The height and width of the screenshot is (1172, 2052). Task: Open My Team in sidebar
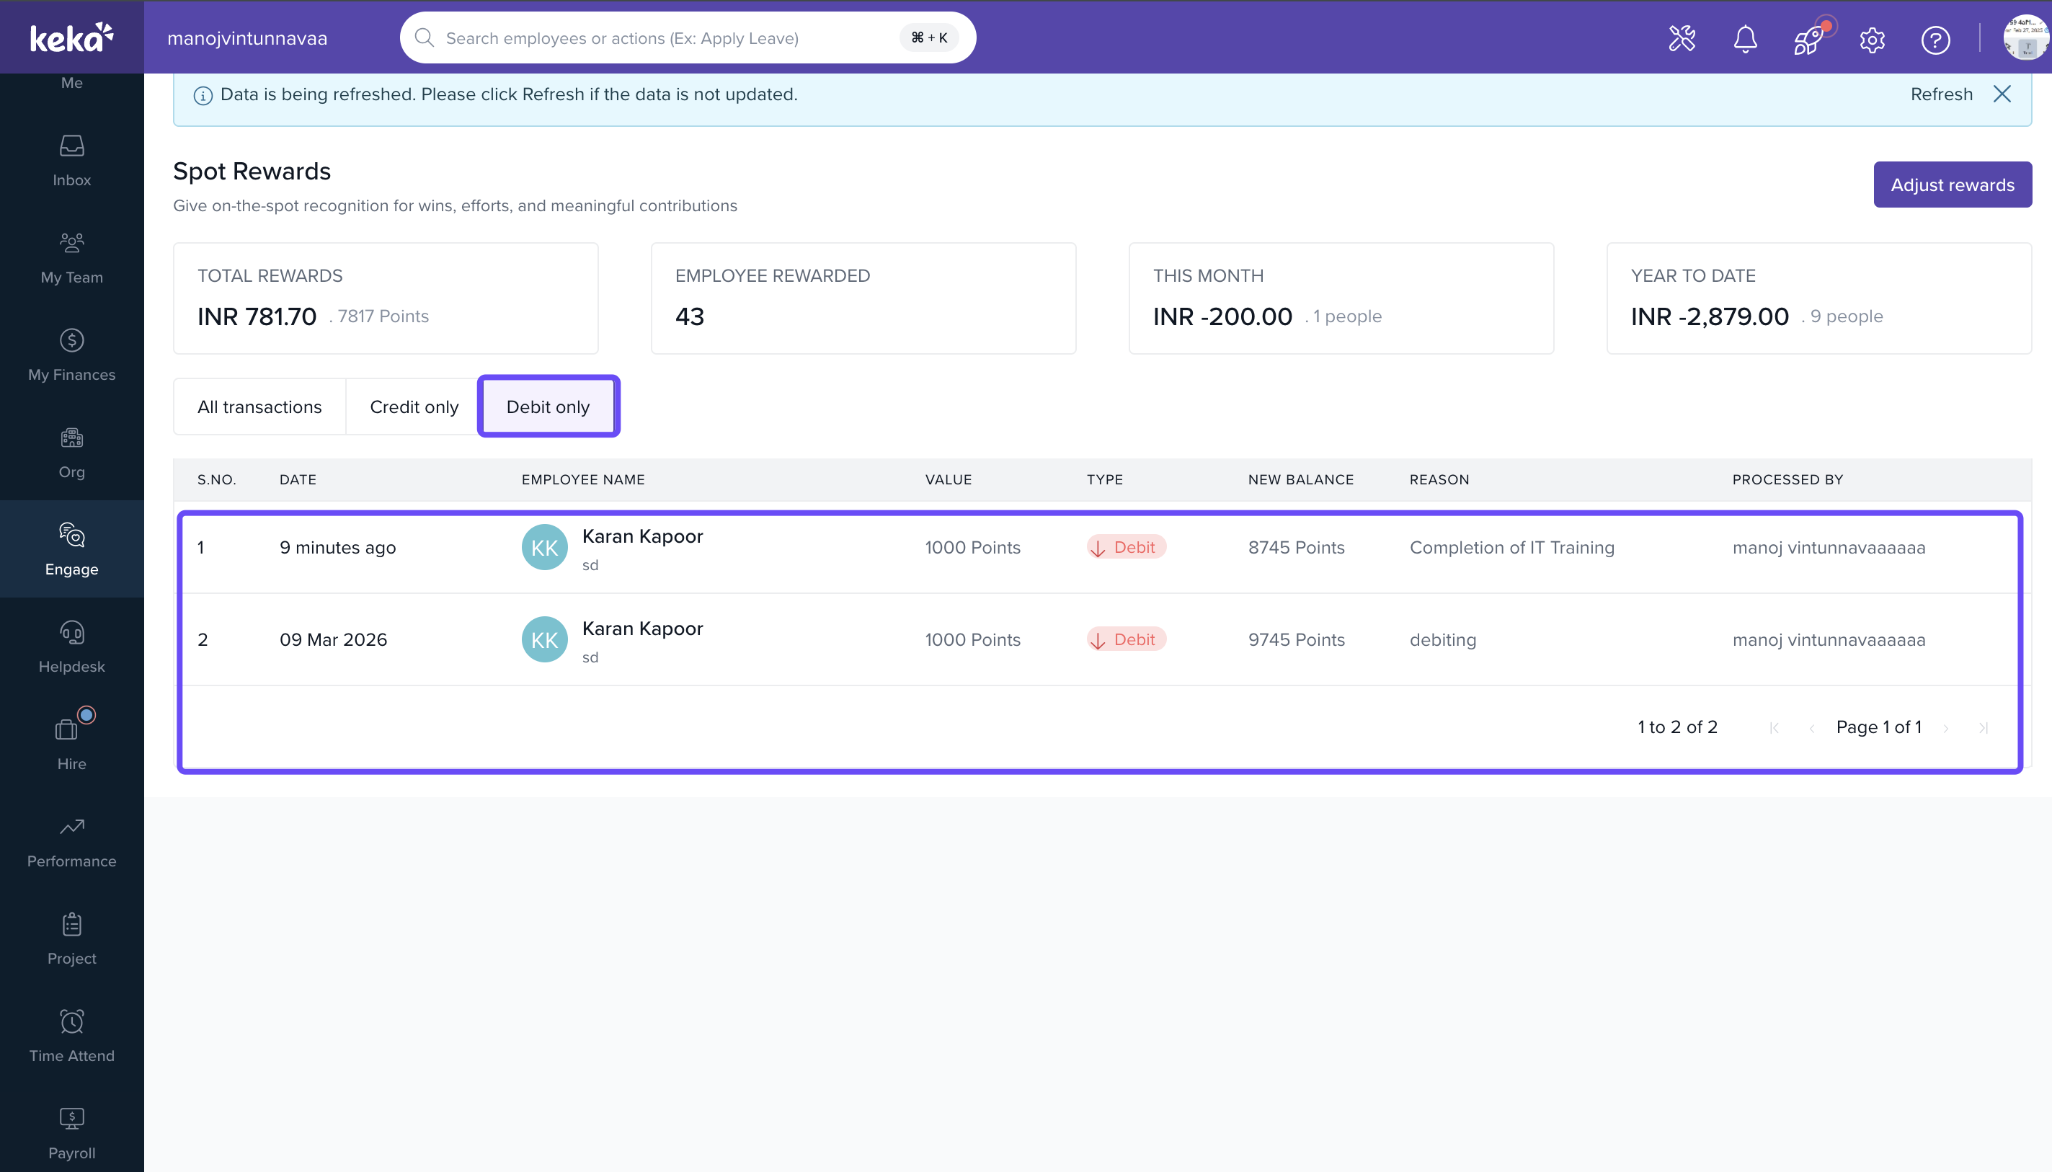point(71,243)
